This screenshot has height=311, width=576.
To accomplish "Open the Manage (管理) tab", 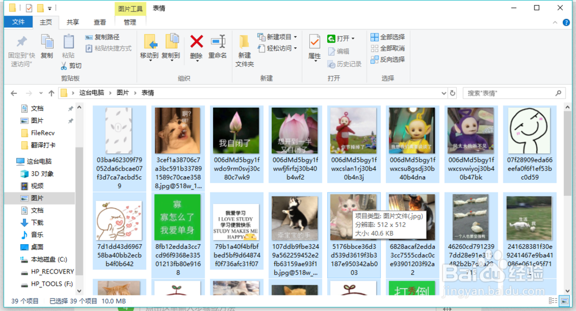I will (x=130, y=22).
